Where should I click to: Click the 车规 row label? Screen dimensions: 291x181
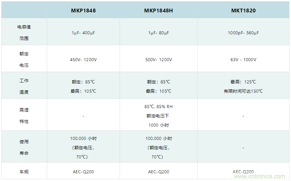pyautogui.click(x=24, y=172)
